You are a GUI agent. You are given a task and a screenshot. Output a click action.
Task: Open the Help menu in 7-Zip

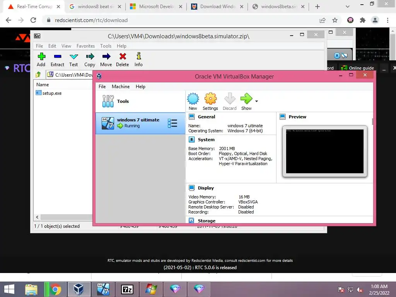click(121, 46)
